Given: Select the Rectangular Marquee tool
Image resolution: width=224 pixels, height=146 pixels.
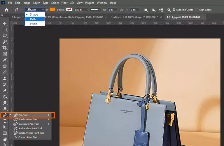Looking at the screenshot, I should 5,29.
